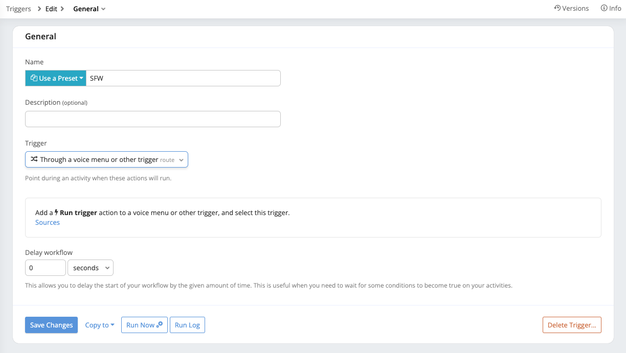Click the lightning bolt Run trigger icon

click(x=57, y=213)
